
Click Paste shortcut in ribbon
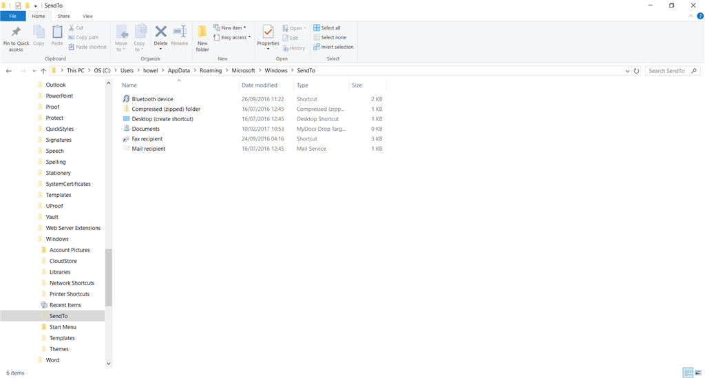pyautogui.click(x=87, y=47)
